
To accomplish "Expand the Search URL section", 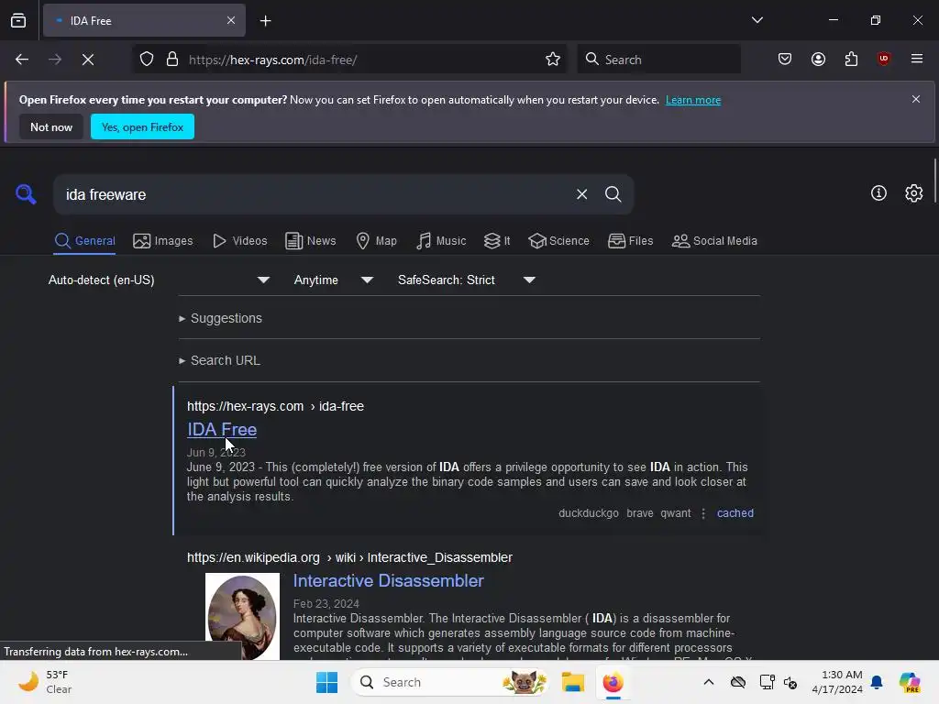I will click(219, 360).
